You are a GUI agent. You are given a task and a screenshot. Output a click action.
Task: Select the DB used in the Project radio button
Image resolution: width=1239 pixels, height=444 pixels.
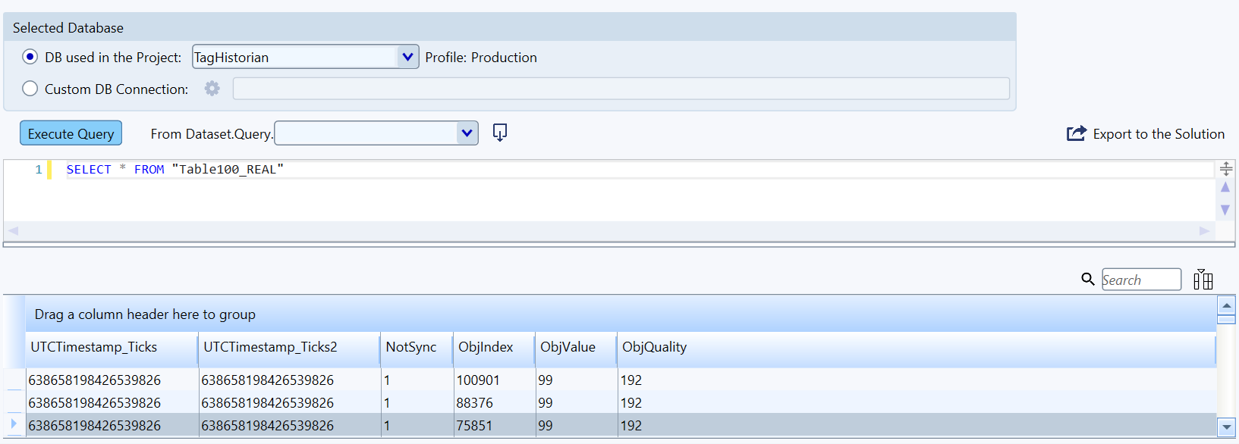point(30,58)
